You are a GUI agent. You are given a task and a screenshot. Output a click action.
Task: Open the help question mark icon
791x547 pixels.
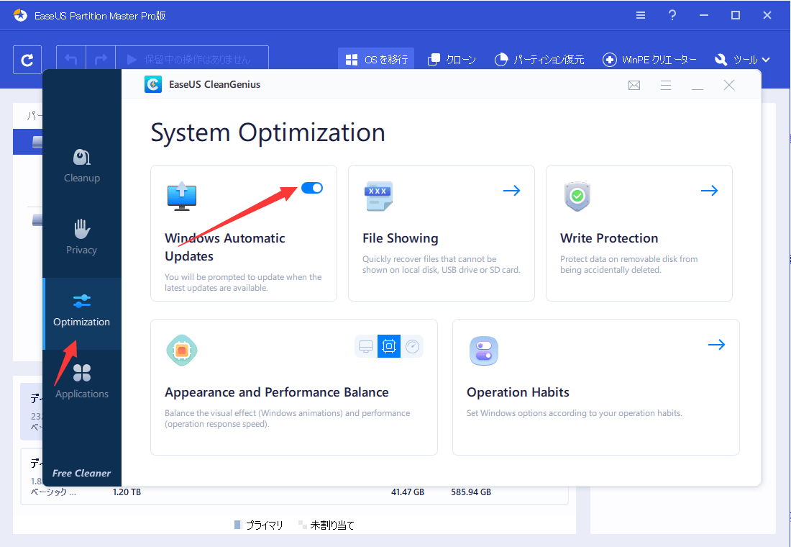click(672, 14)
